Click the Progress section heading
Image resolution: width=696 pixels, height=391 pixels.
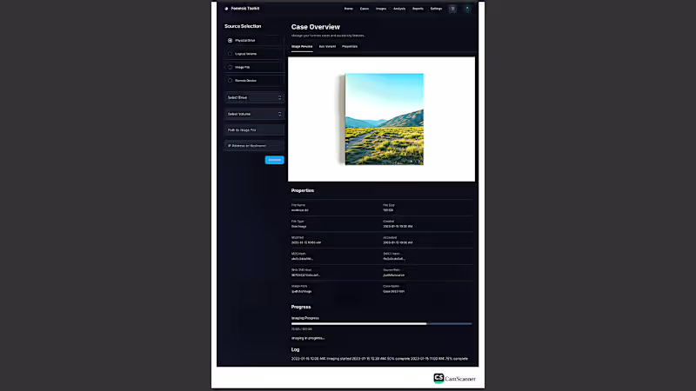click(x=301, y=307)
